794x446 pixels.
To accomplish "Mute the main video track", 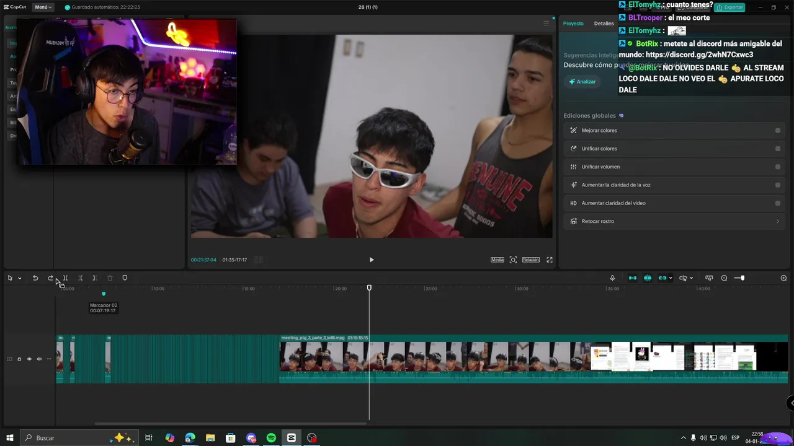I will tap(39, 359).
